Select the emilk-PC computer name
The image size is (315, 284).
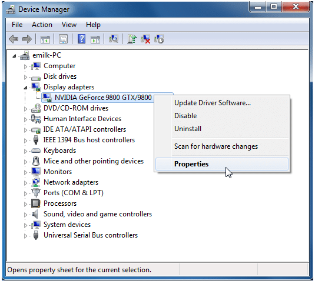(47, 55)
